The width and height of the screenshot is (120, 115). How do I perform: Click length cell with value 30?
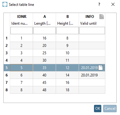(x=44, y=60)
